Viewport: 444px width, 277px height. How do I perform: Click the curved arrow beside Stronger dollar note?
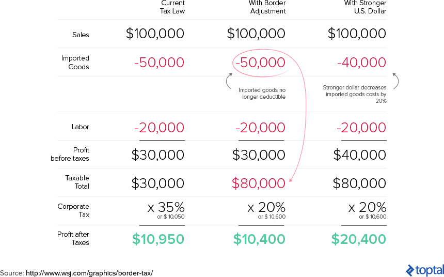(395, 81)
